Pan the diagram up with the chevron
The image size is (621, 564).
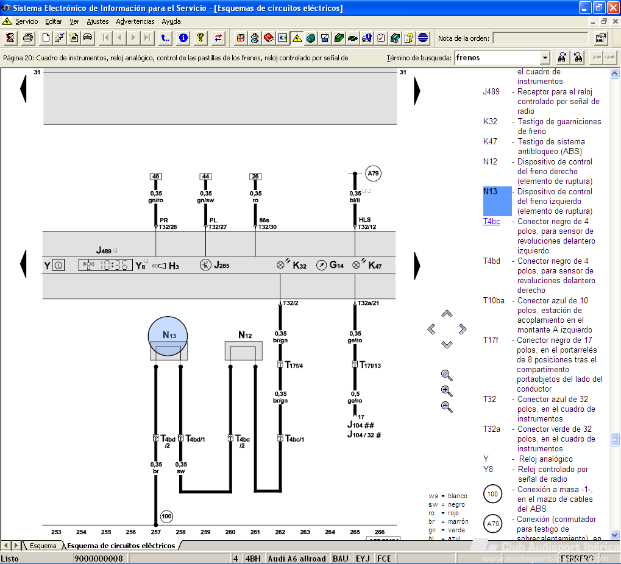(x=447, y=314)
